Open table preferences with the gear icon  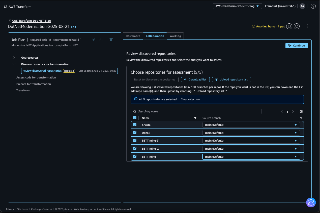click(x=301, y=111)
